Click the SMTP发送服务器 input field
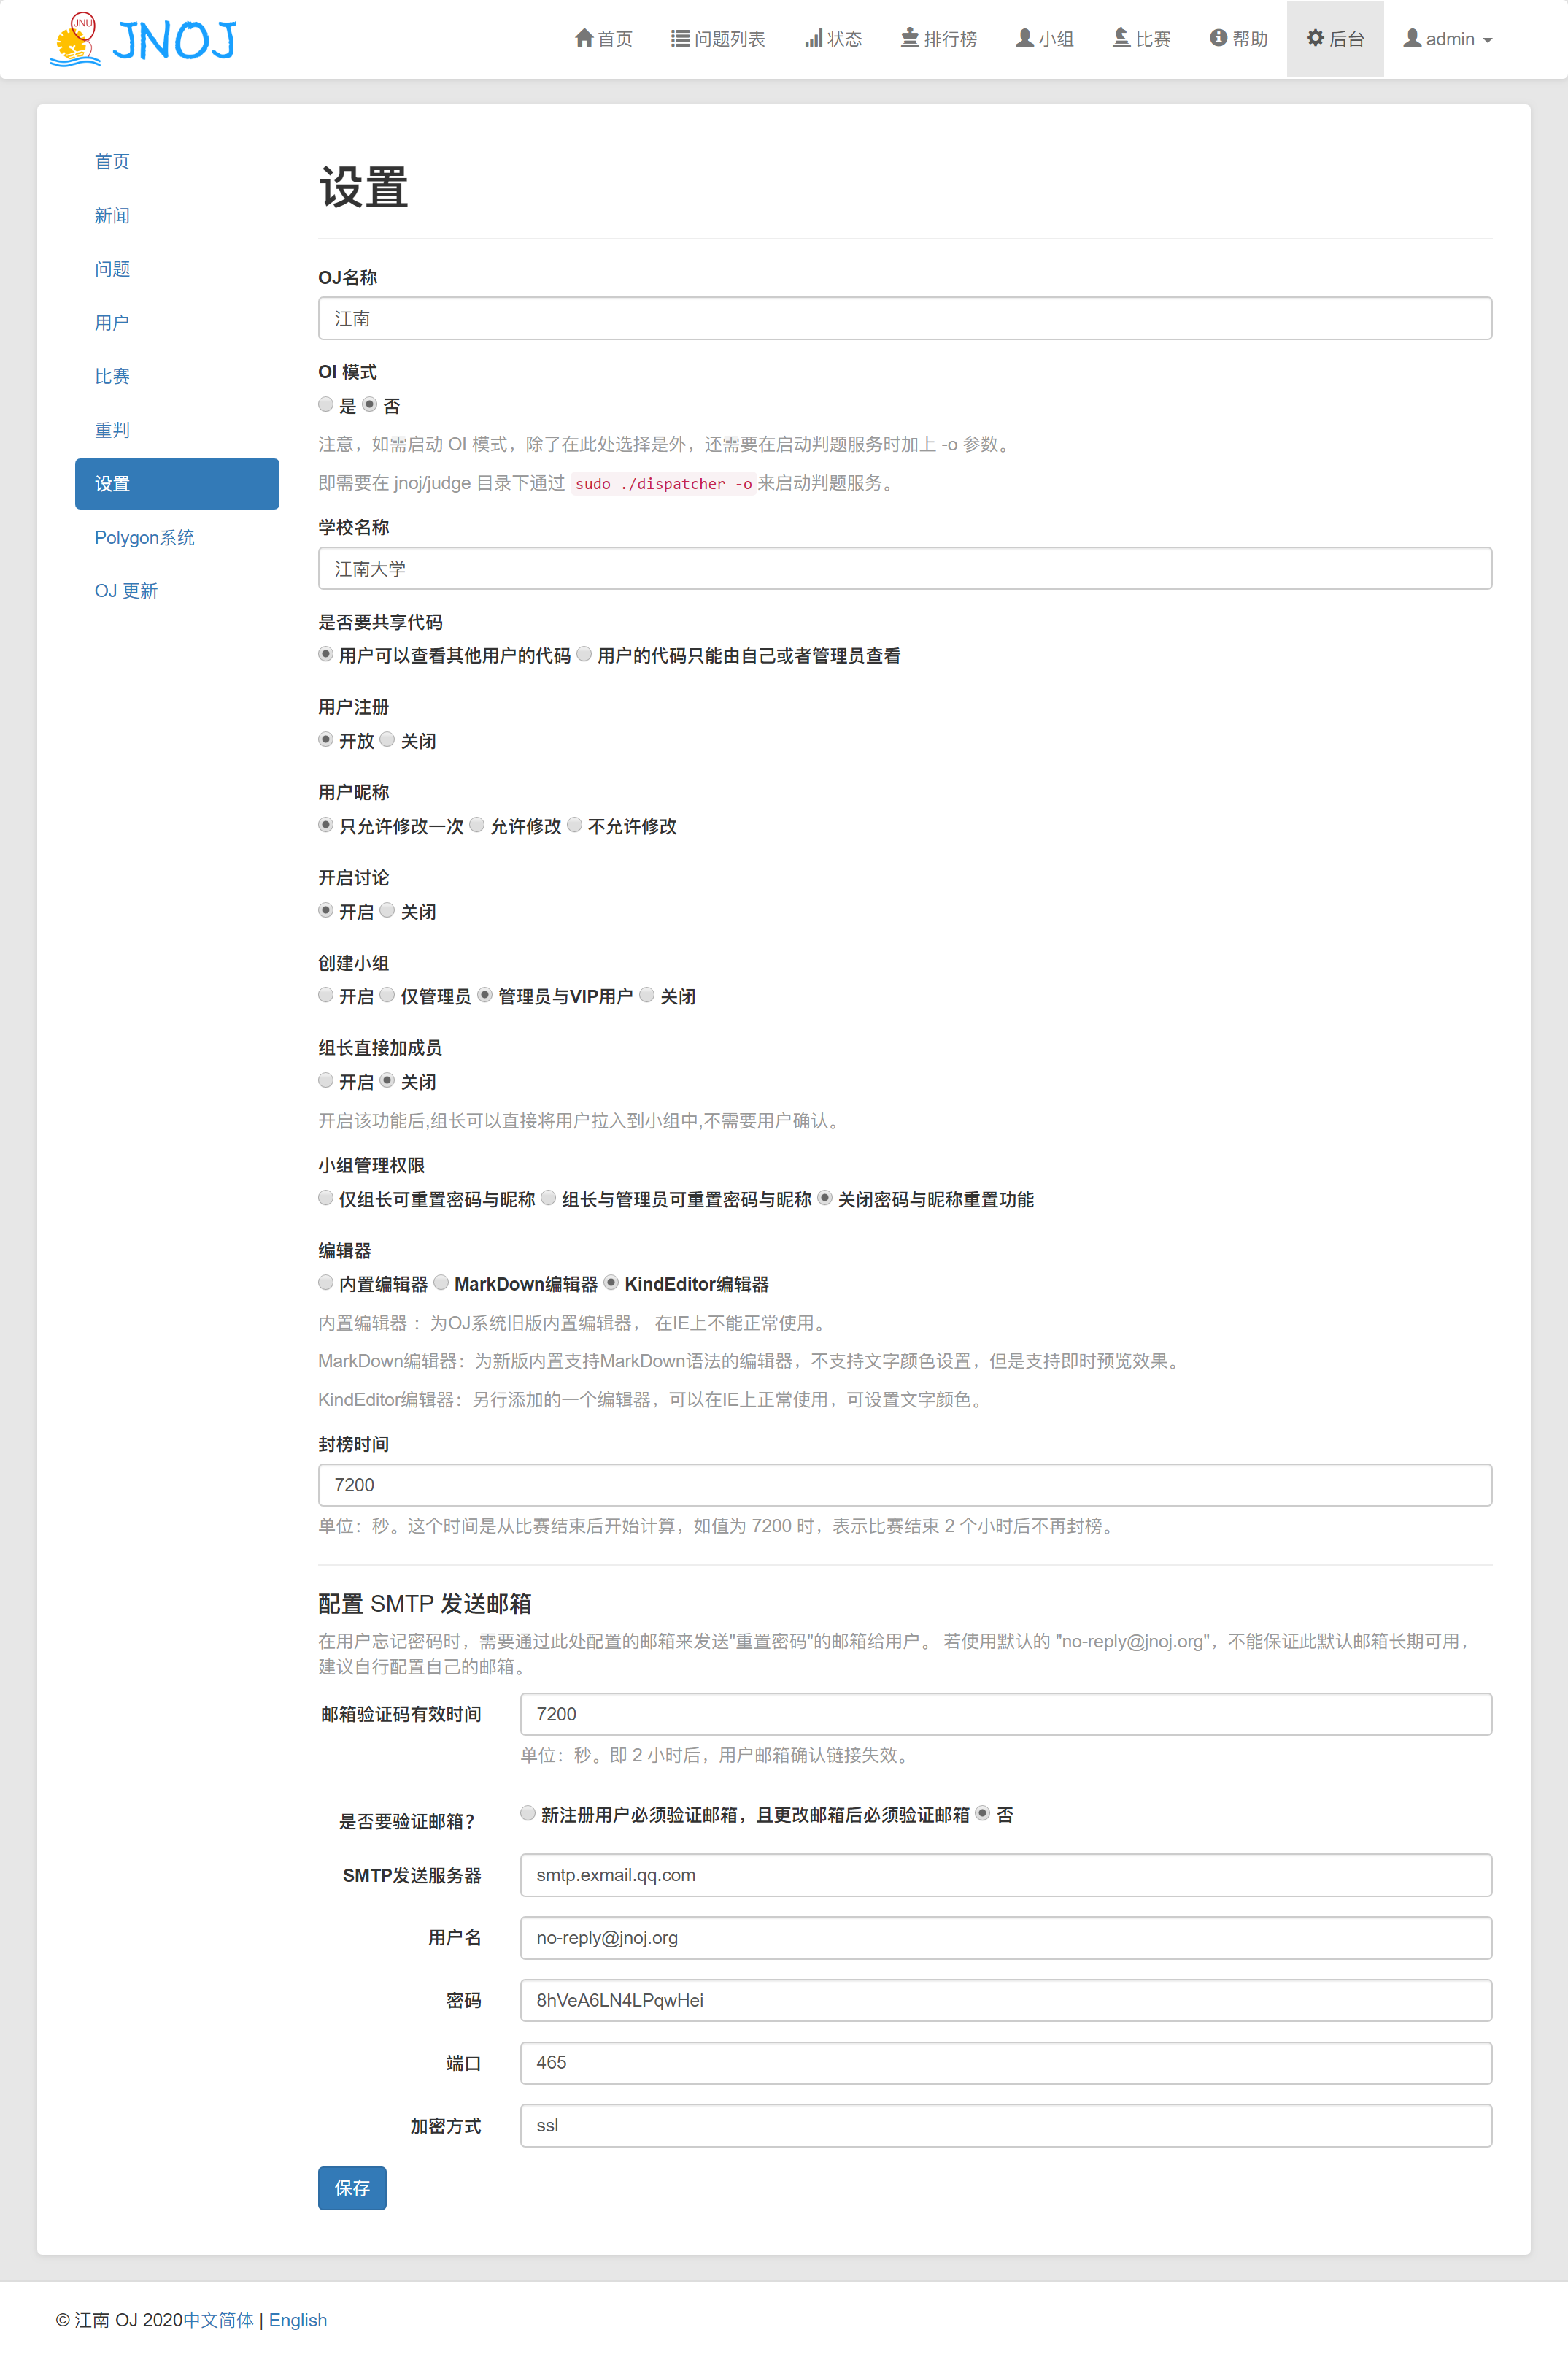 coord(1006,1875)
